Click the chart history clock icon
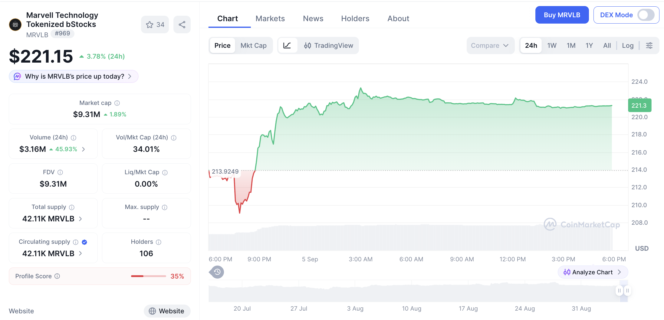 (217, 272)
